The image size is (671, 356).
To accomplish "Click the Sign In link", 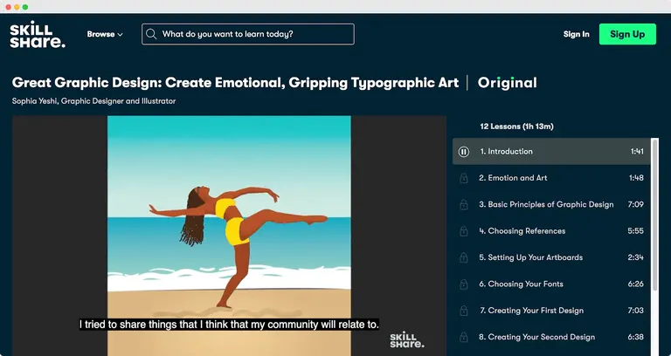I will (x=576, y=34).
